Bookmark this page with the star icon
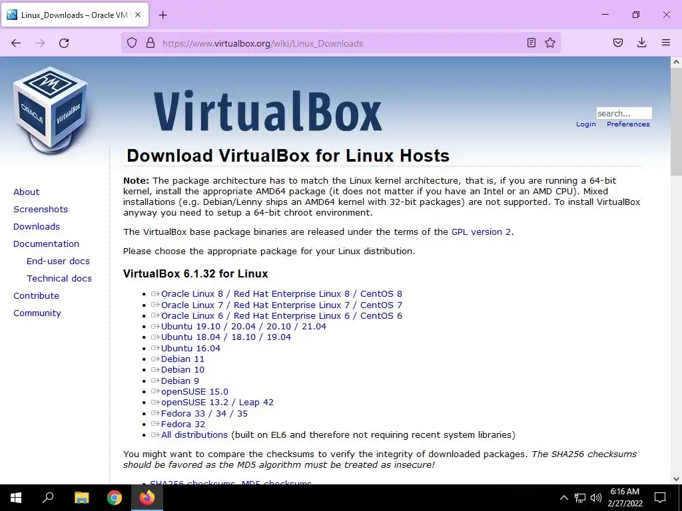This screenshot has height=511, width=682. (x=550, y=43)
